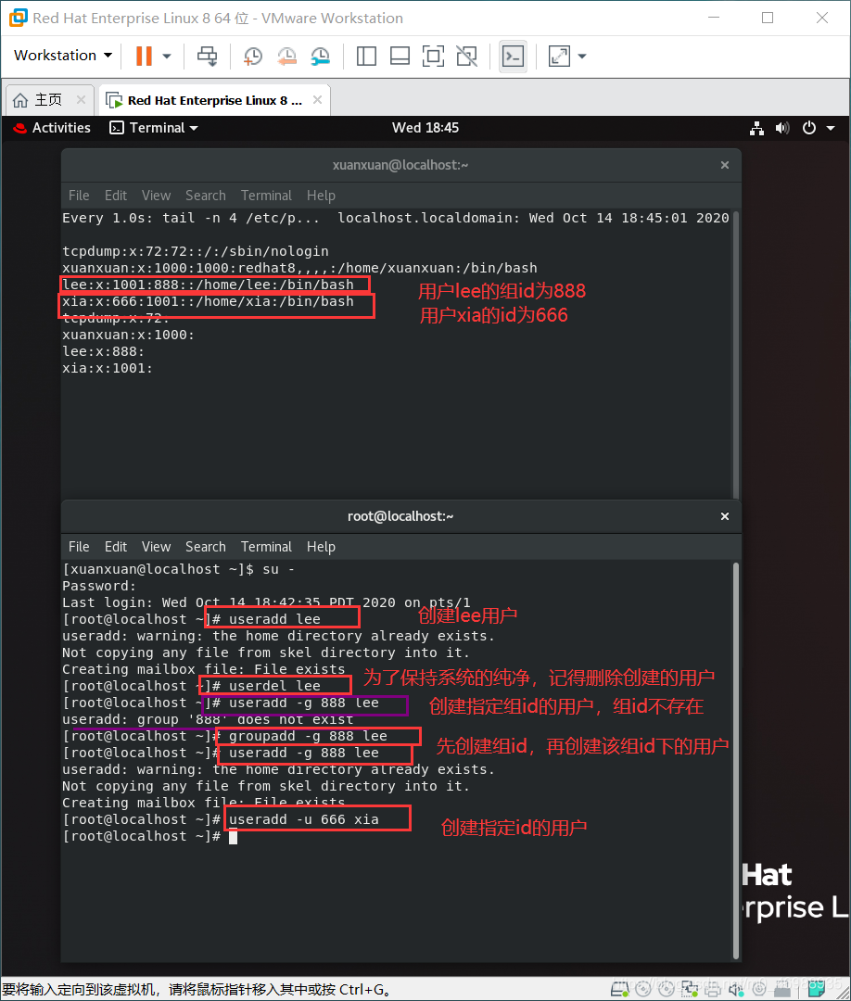The height and width of the screenshot is (1001, 851).
Task: Click the root@localhost:~ window title bar
Action: (x=400, y=516)
